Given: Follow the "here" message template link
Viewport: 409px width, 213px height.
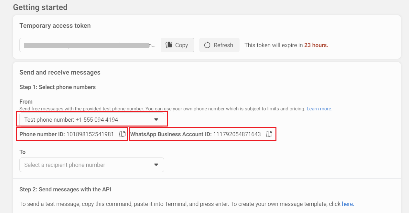Looking at the screenshot, I should 348,204.
